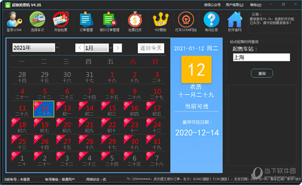This screenshot has width=302, height=185.
Task: Select January 29 十七
Action: [x=112, y=143]
